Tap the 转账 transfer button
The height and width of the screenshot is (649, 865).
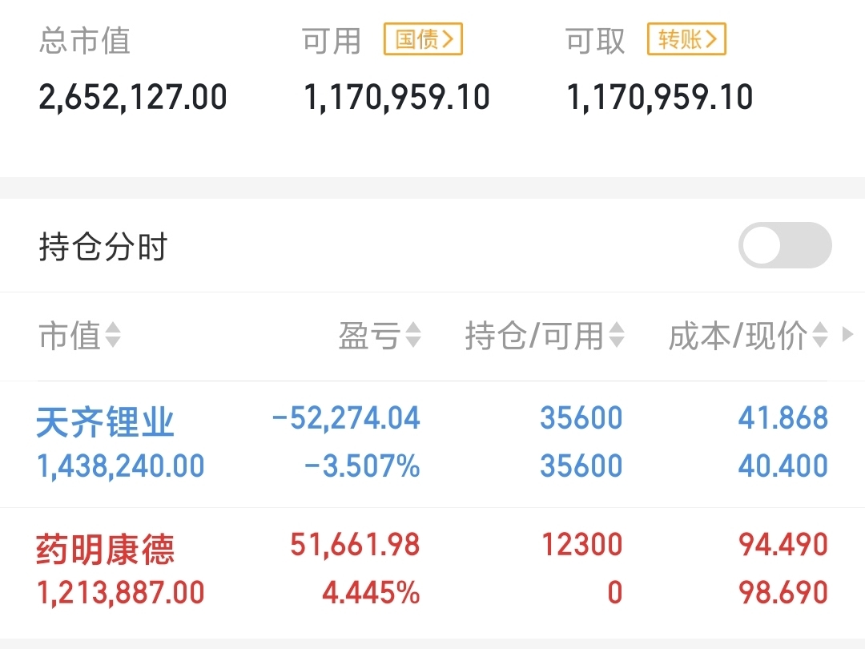pyautogui.click(x=686, y=39)
